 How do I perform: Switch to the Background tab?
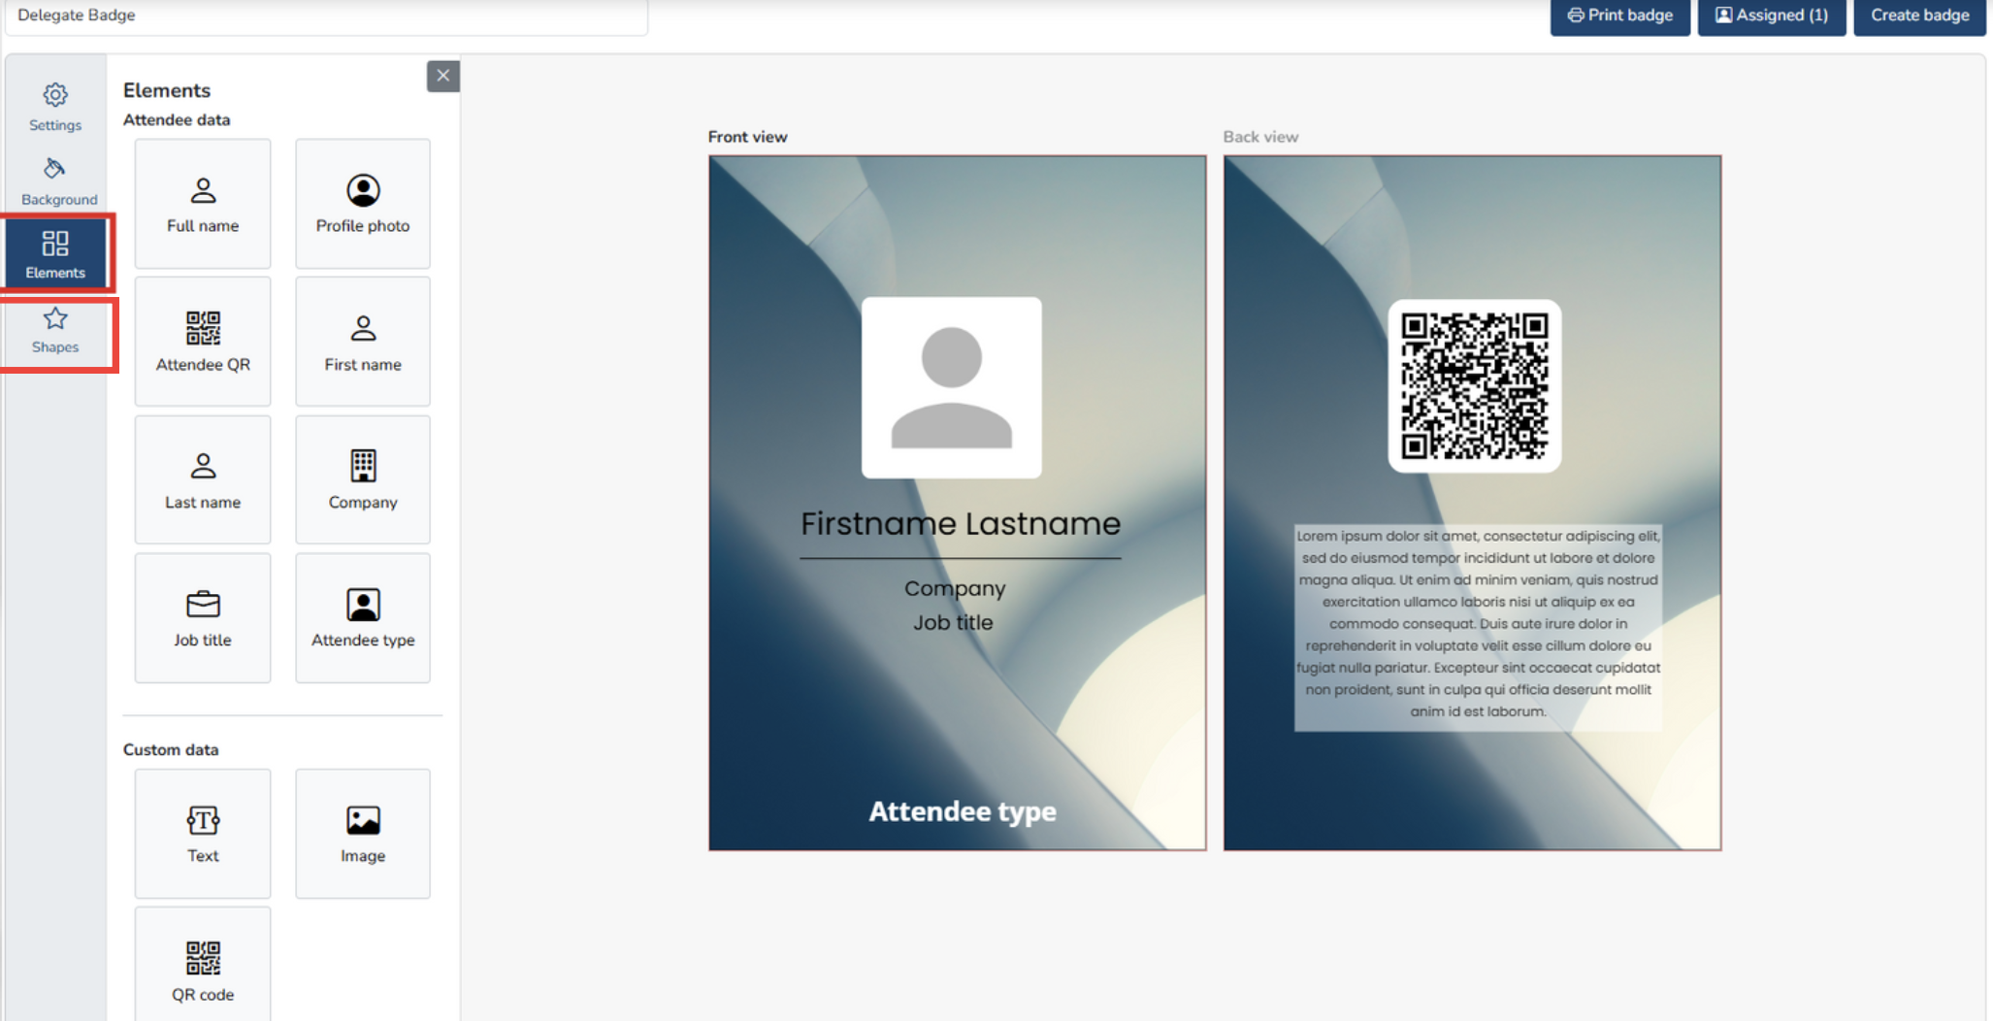(58, 181)
